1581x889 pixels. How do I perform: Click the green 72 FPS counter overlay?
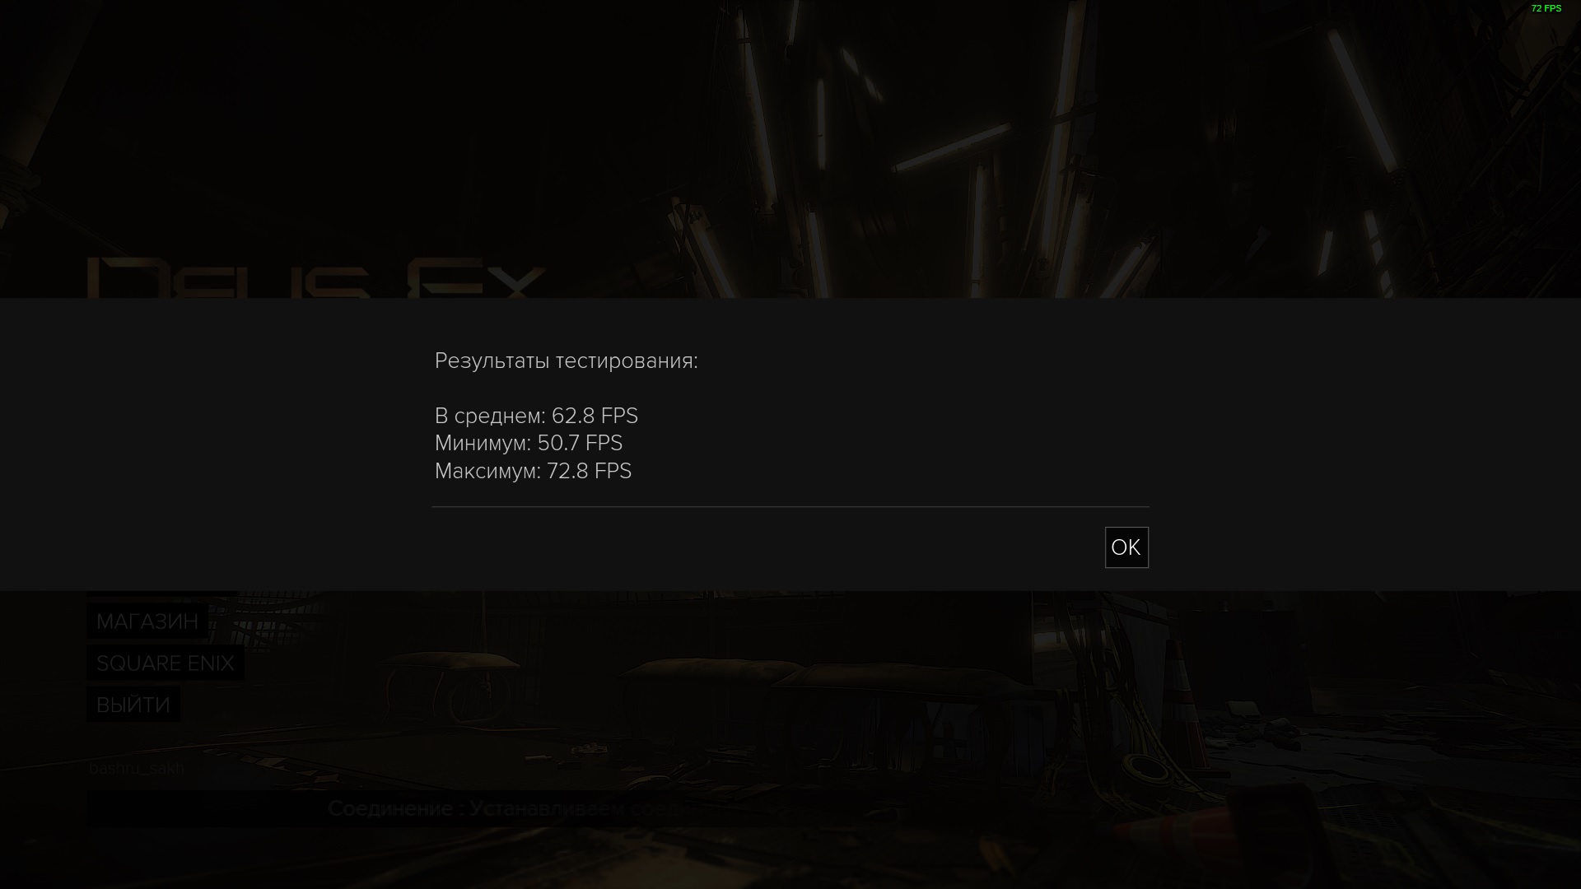click(1546, 8)
